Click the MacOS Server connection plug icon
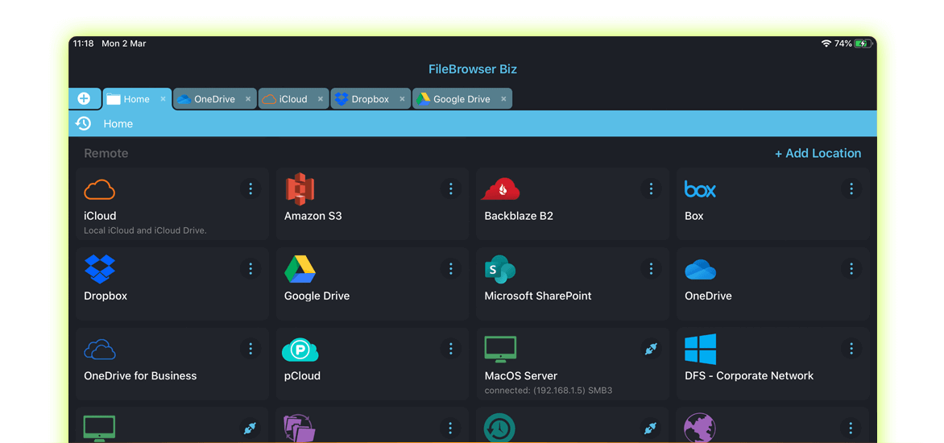This screenshot has height=443, width=944. coord(650,348)
